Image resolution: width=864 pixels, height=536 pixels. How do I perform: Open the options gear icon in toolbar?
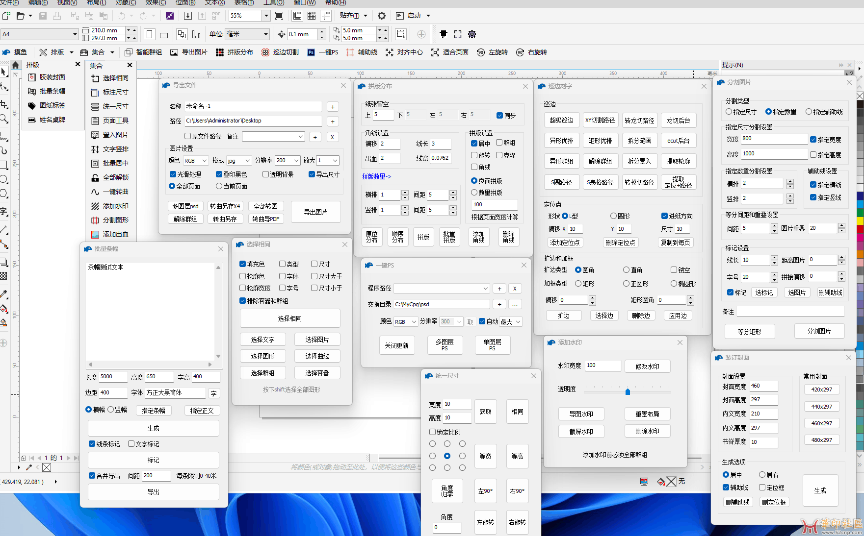tap(381, 16)
